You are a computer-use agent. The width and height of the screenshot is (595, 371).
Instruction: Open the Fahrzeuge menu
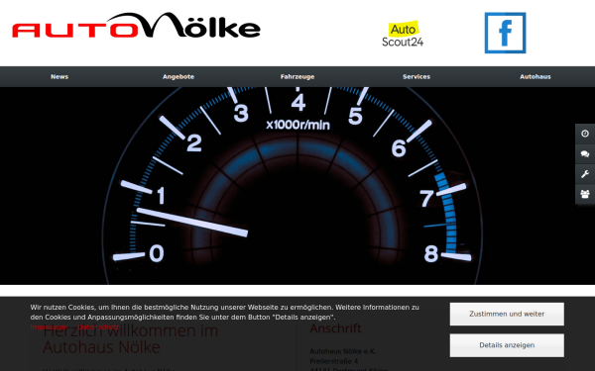(x=297, y=77)
